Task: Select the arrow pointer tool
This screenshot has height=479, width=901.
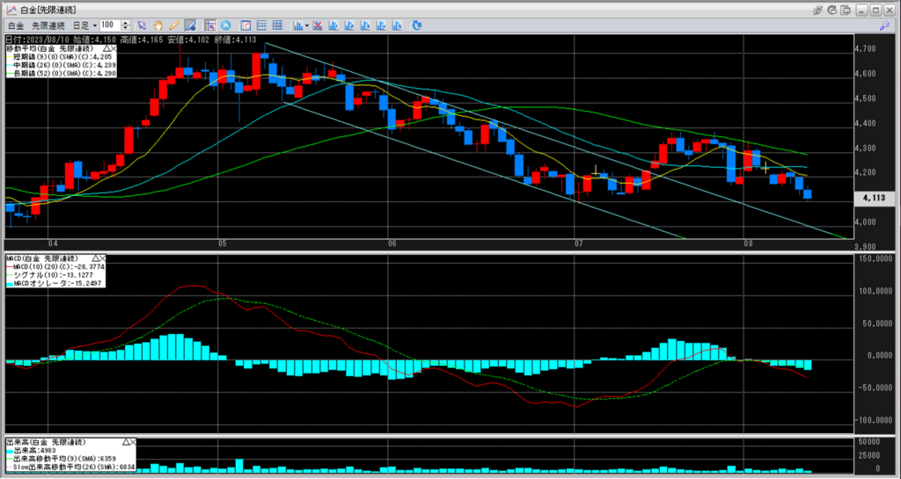Action: coord(142,25)
